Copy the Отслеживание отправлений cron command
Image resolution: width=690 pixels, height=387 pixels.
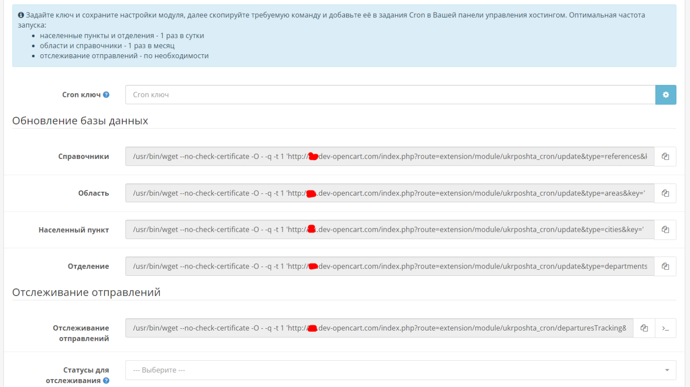point(644,328)
